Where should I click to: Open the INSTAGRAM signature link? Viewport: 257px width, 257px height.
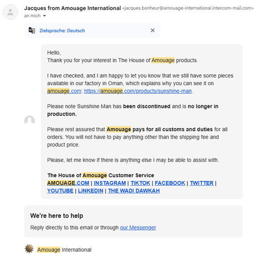point(110,183)
